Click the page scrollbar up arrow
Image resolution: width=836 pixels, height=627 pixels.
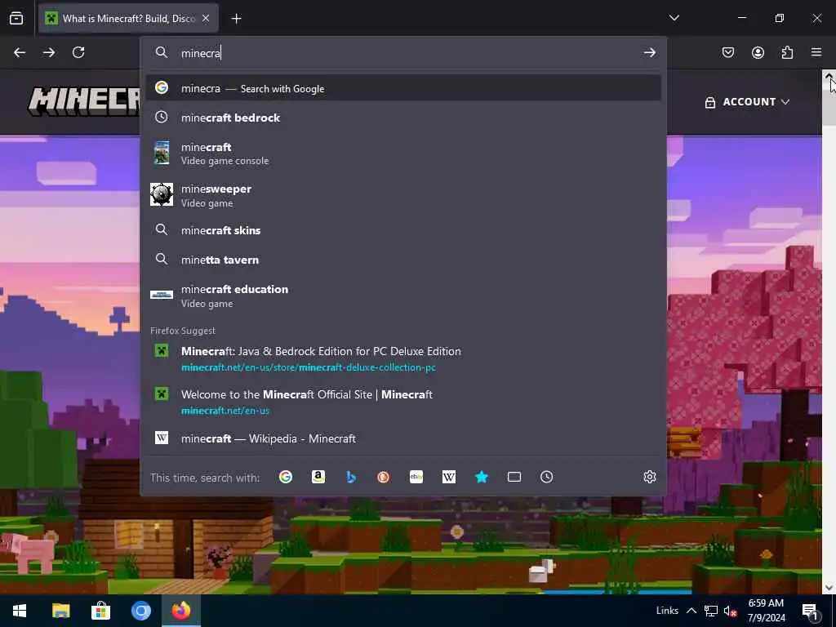point(829,76)
